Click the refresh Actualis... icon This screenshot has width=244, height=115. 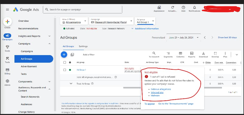point(172,7)
